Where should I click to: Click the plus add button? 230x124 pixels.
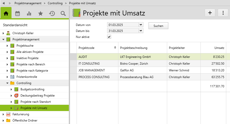(x=210, y=13)
